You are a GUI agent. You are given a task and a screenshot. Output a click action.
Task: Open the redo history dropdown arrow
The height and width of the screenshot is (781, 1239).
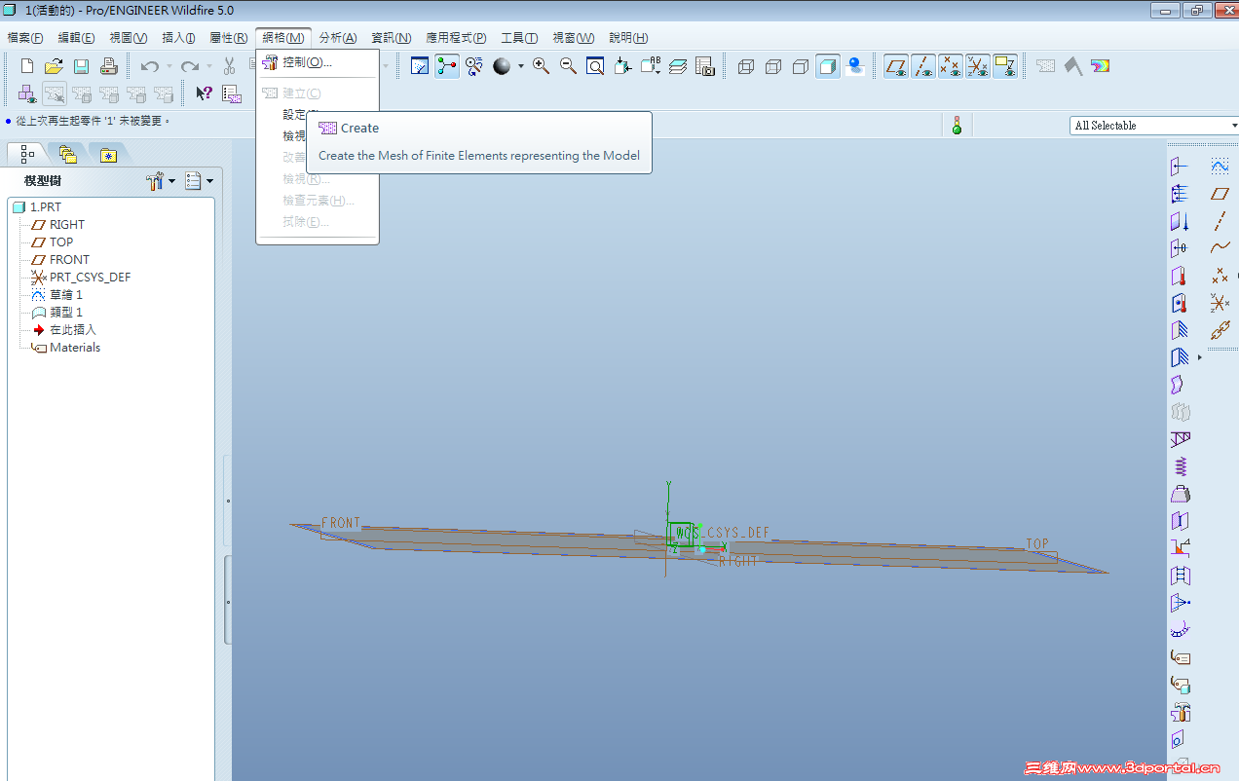[208, 67]
